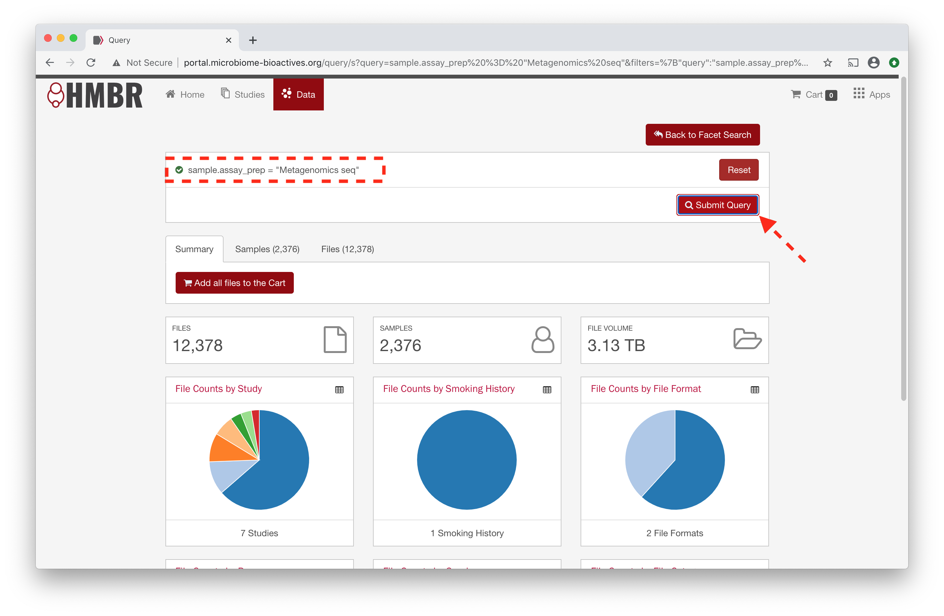
Task: Submit the query
Action: (x=717, y=205)
